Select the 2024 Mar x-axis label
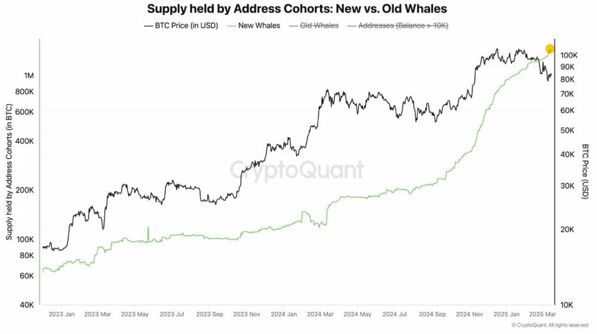The image size is (597, 334). (320, 314)
